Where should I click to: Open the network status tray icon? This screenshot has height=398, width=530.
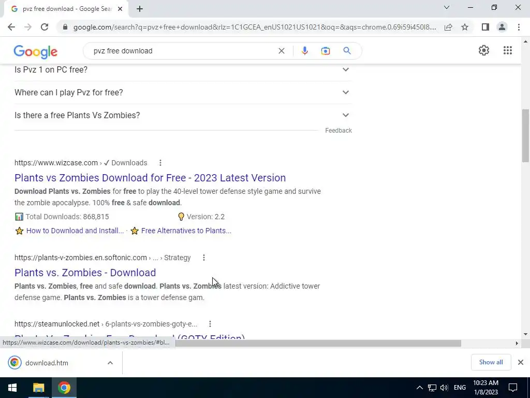432,388
